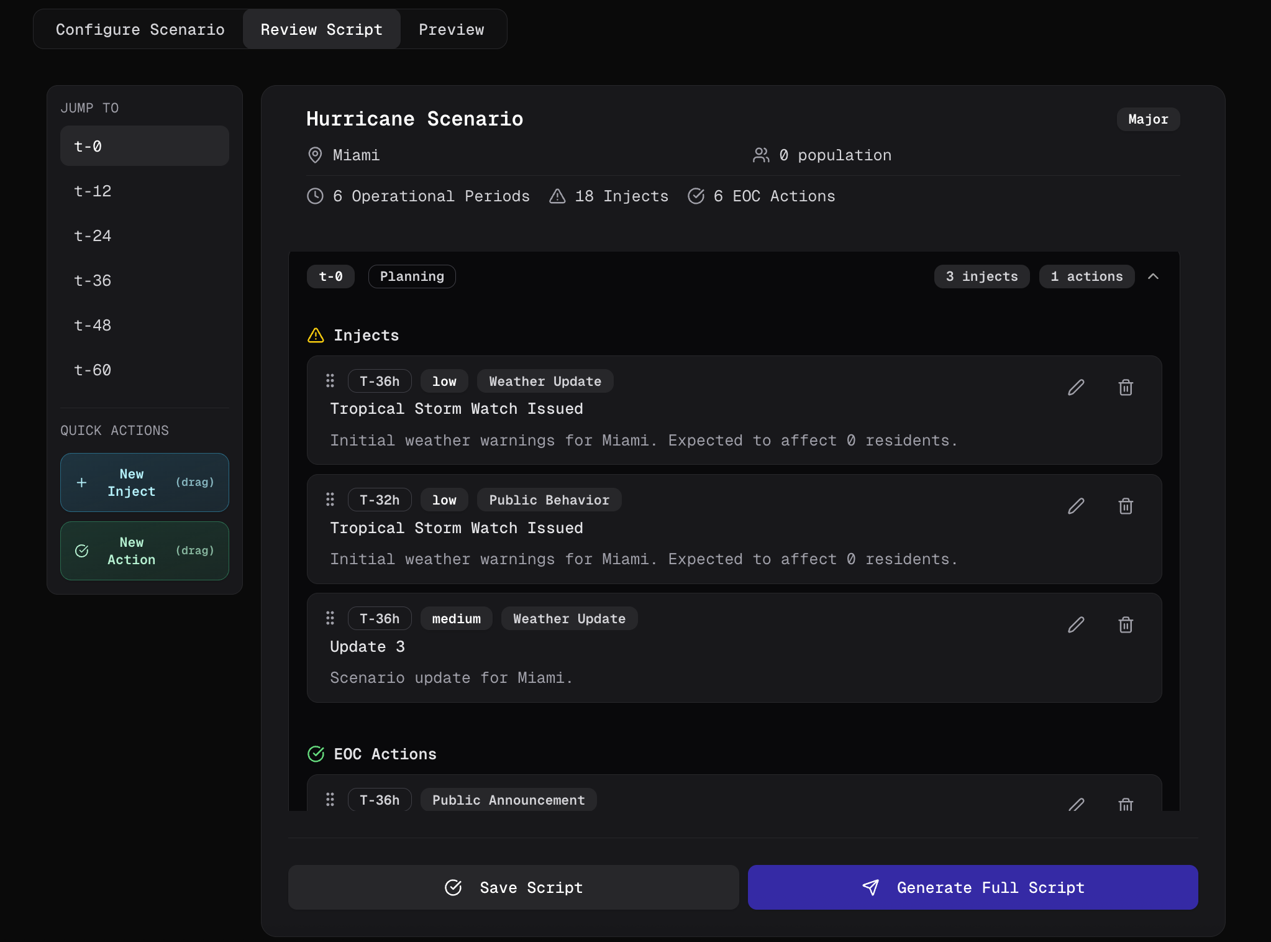Click the New Action quick action
The height and width of the screenshot is (942, 1271).
144,551
